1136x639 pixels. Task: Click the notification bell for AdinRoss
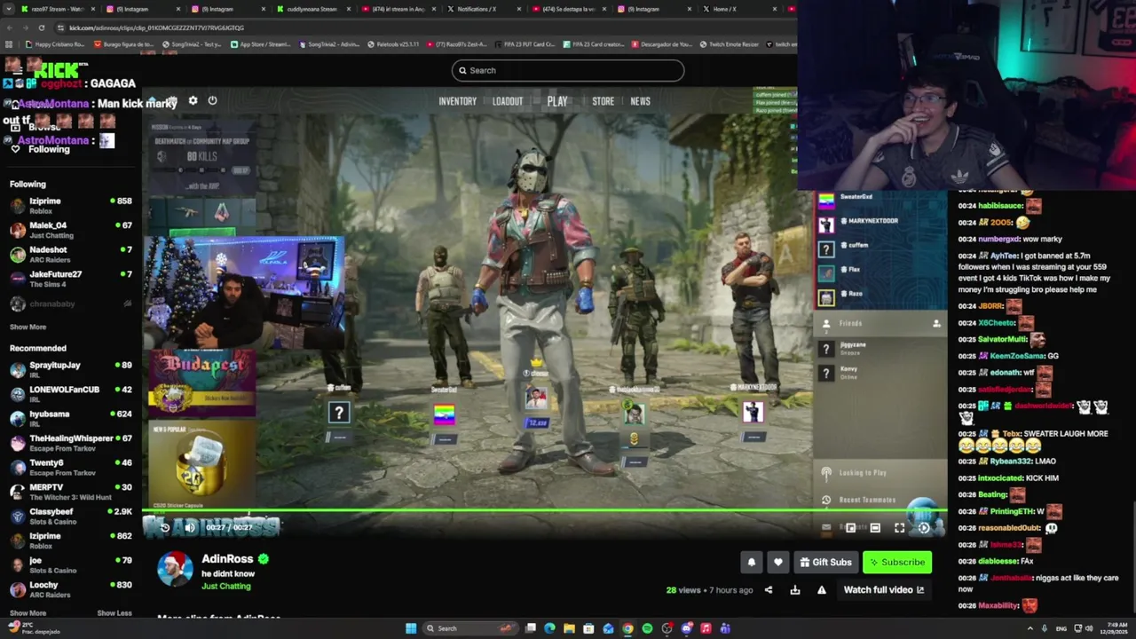752,562
